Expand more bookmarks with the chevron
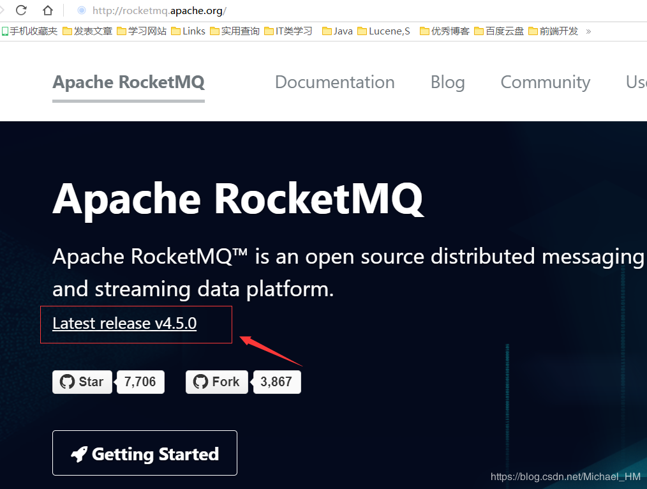This screenshot has height=489, width=647. coord(588,31)
